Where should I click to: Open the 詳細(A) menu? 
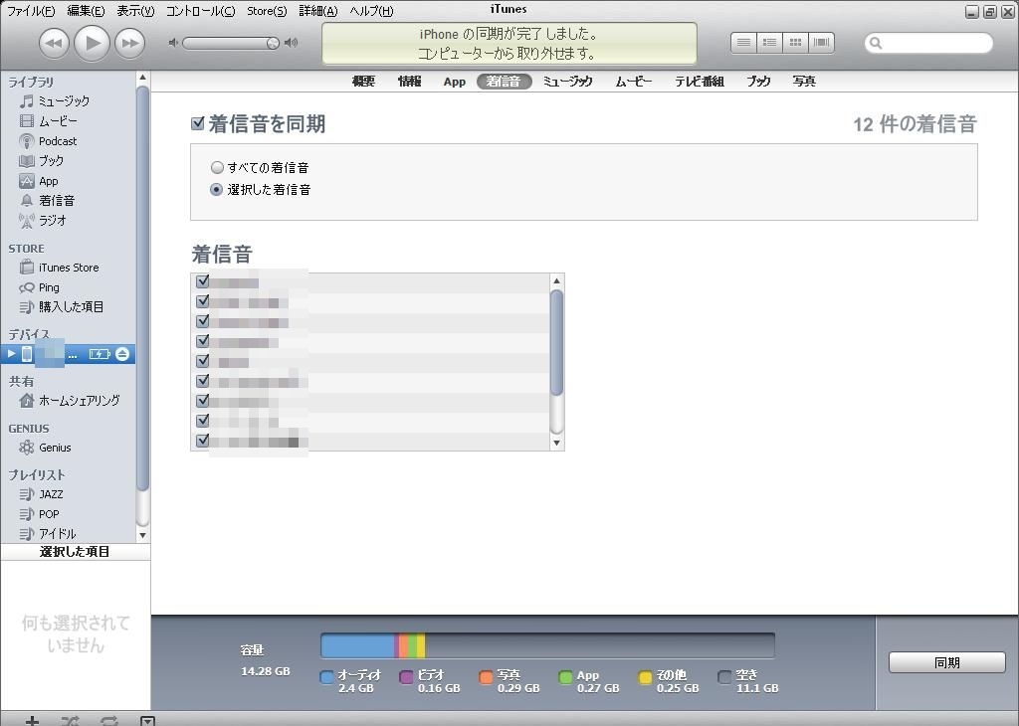tap(318, 11)
